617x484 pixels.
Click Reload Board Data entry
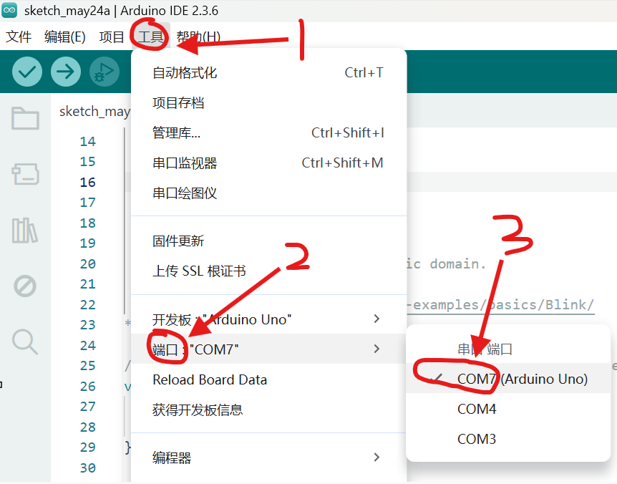point(268,379)
